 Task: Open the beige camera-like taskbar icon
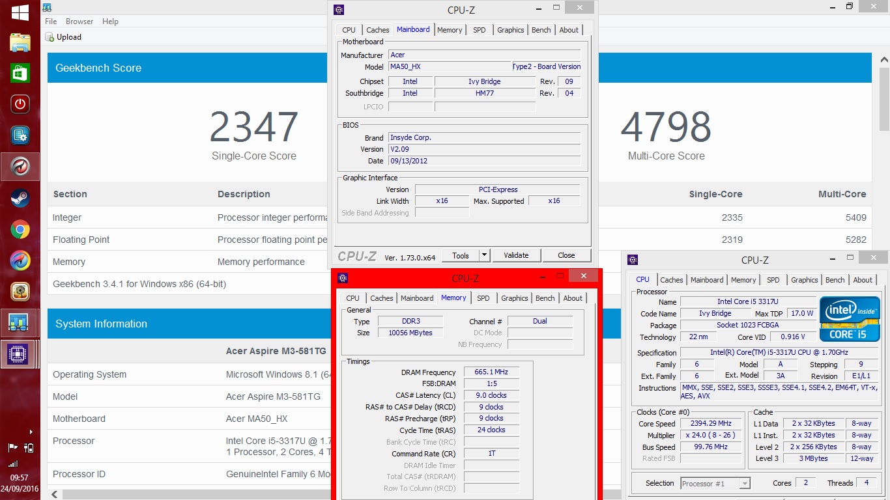tap(20, 292)
